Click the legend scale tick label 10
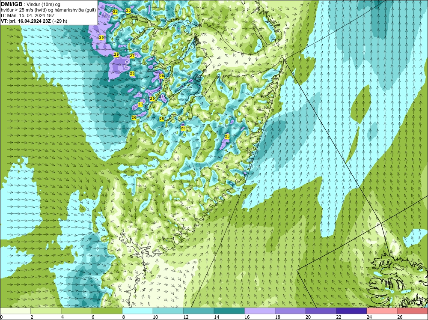 pyautogui.click(x=155, y=317)
